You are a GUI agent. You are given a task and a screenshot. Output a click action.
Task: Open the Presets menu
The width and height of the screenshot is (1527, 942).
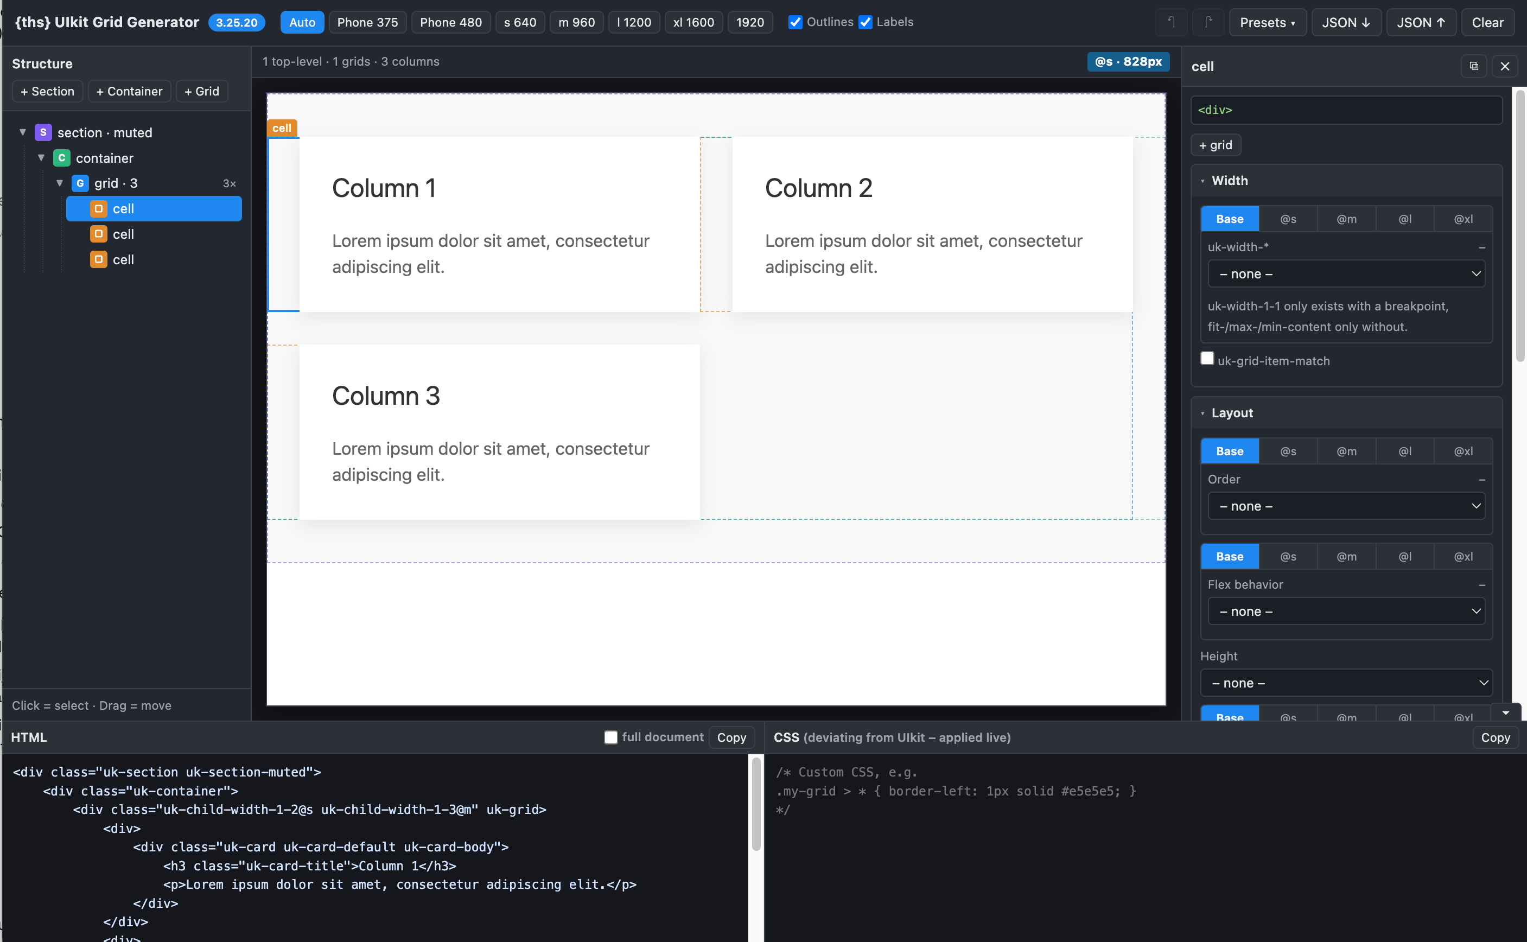tap(1267, 22)
